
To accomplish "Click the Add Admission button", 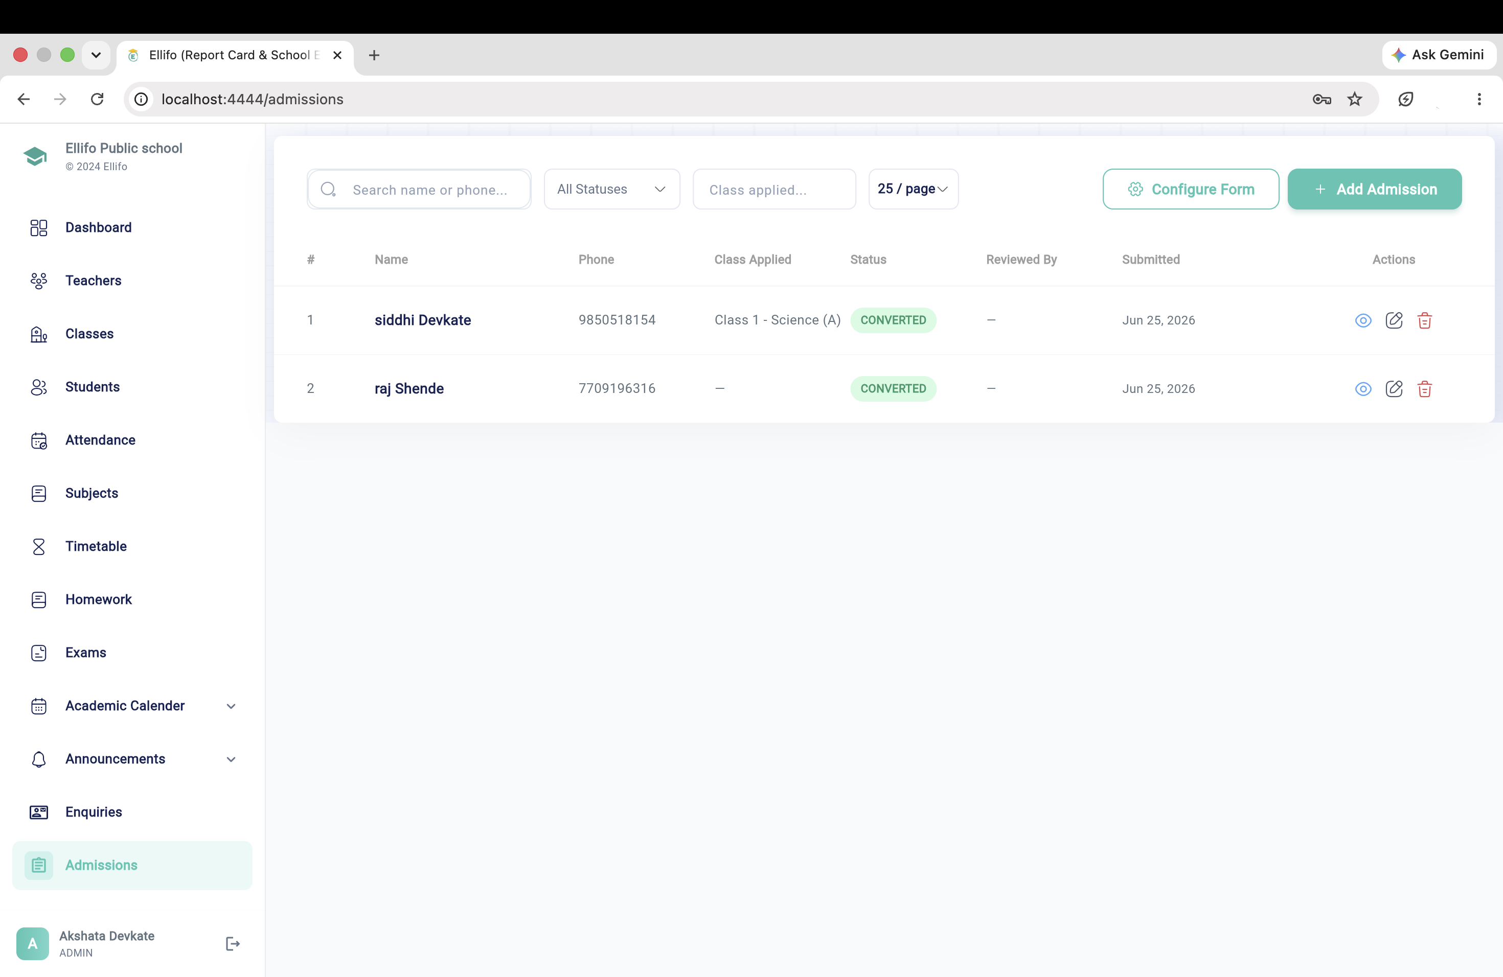I will click(1374, 190).
